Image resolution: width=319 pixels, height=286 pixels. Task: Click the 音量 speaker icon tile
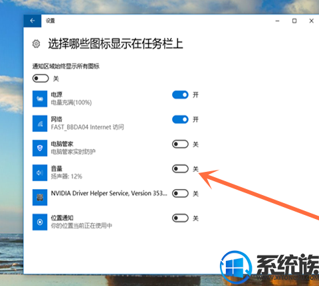click(x=40, y=173)
